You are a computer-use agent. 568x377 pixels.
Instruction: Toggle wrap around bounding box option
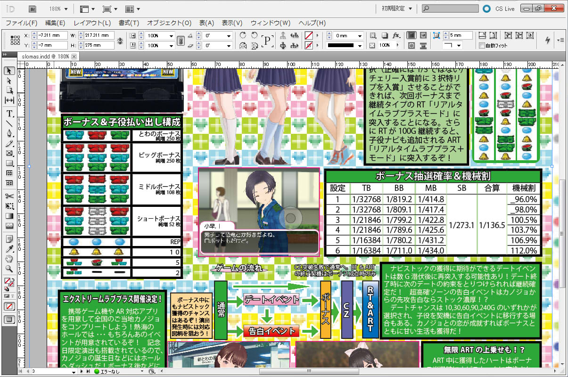pyautogui.click(x=423, y=35)
